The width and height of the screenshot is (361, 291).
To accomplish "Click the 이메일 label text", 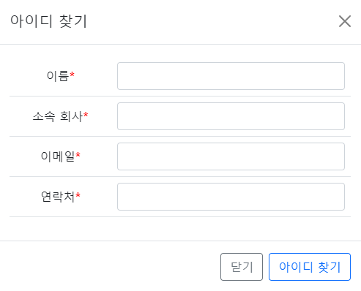I will point(58,156).
